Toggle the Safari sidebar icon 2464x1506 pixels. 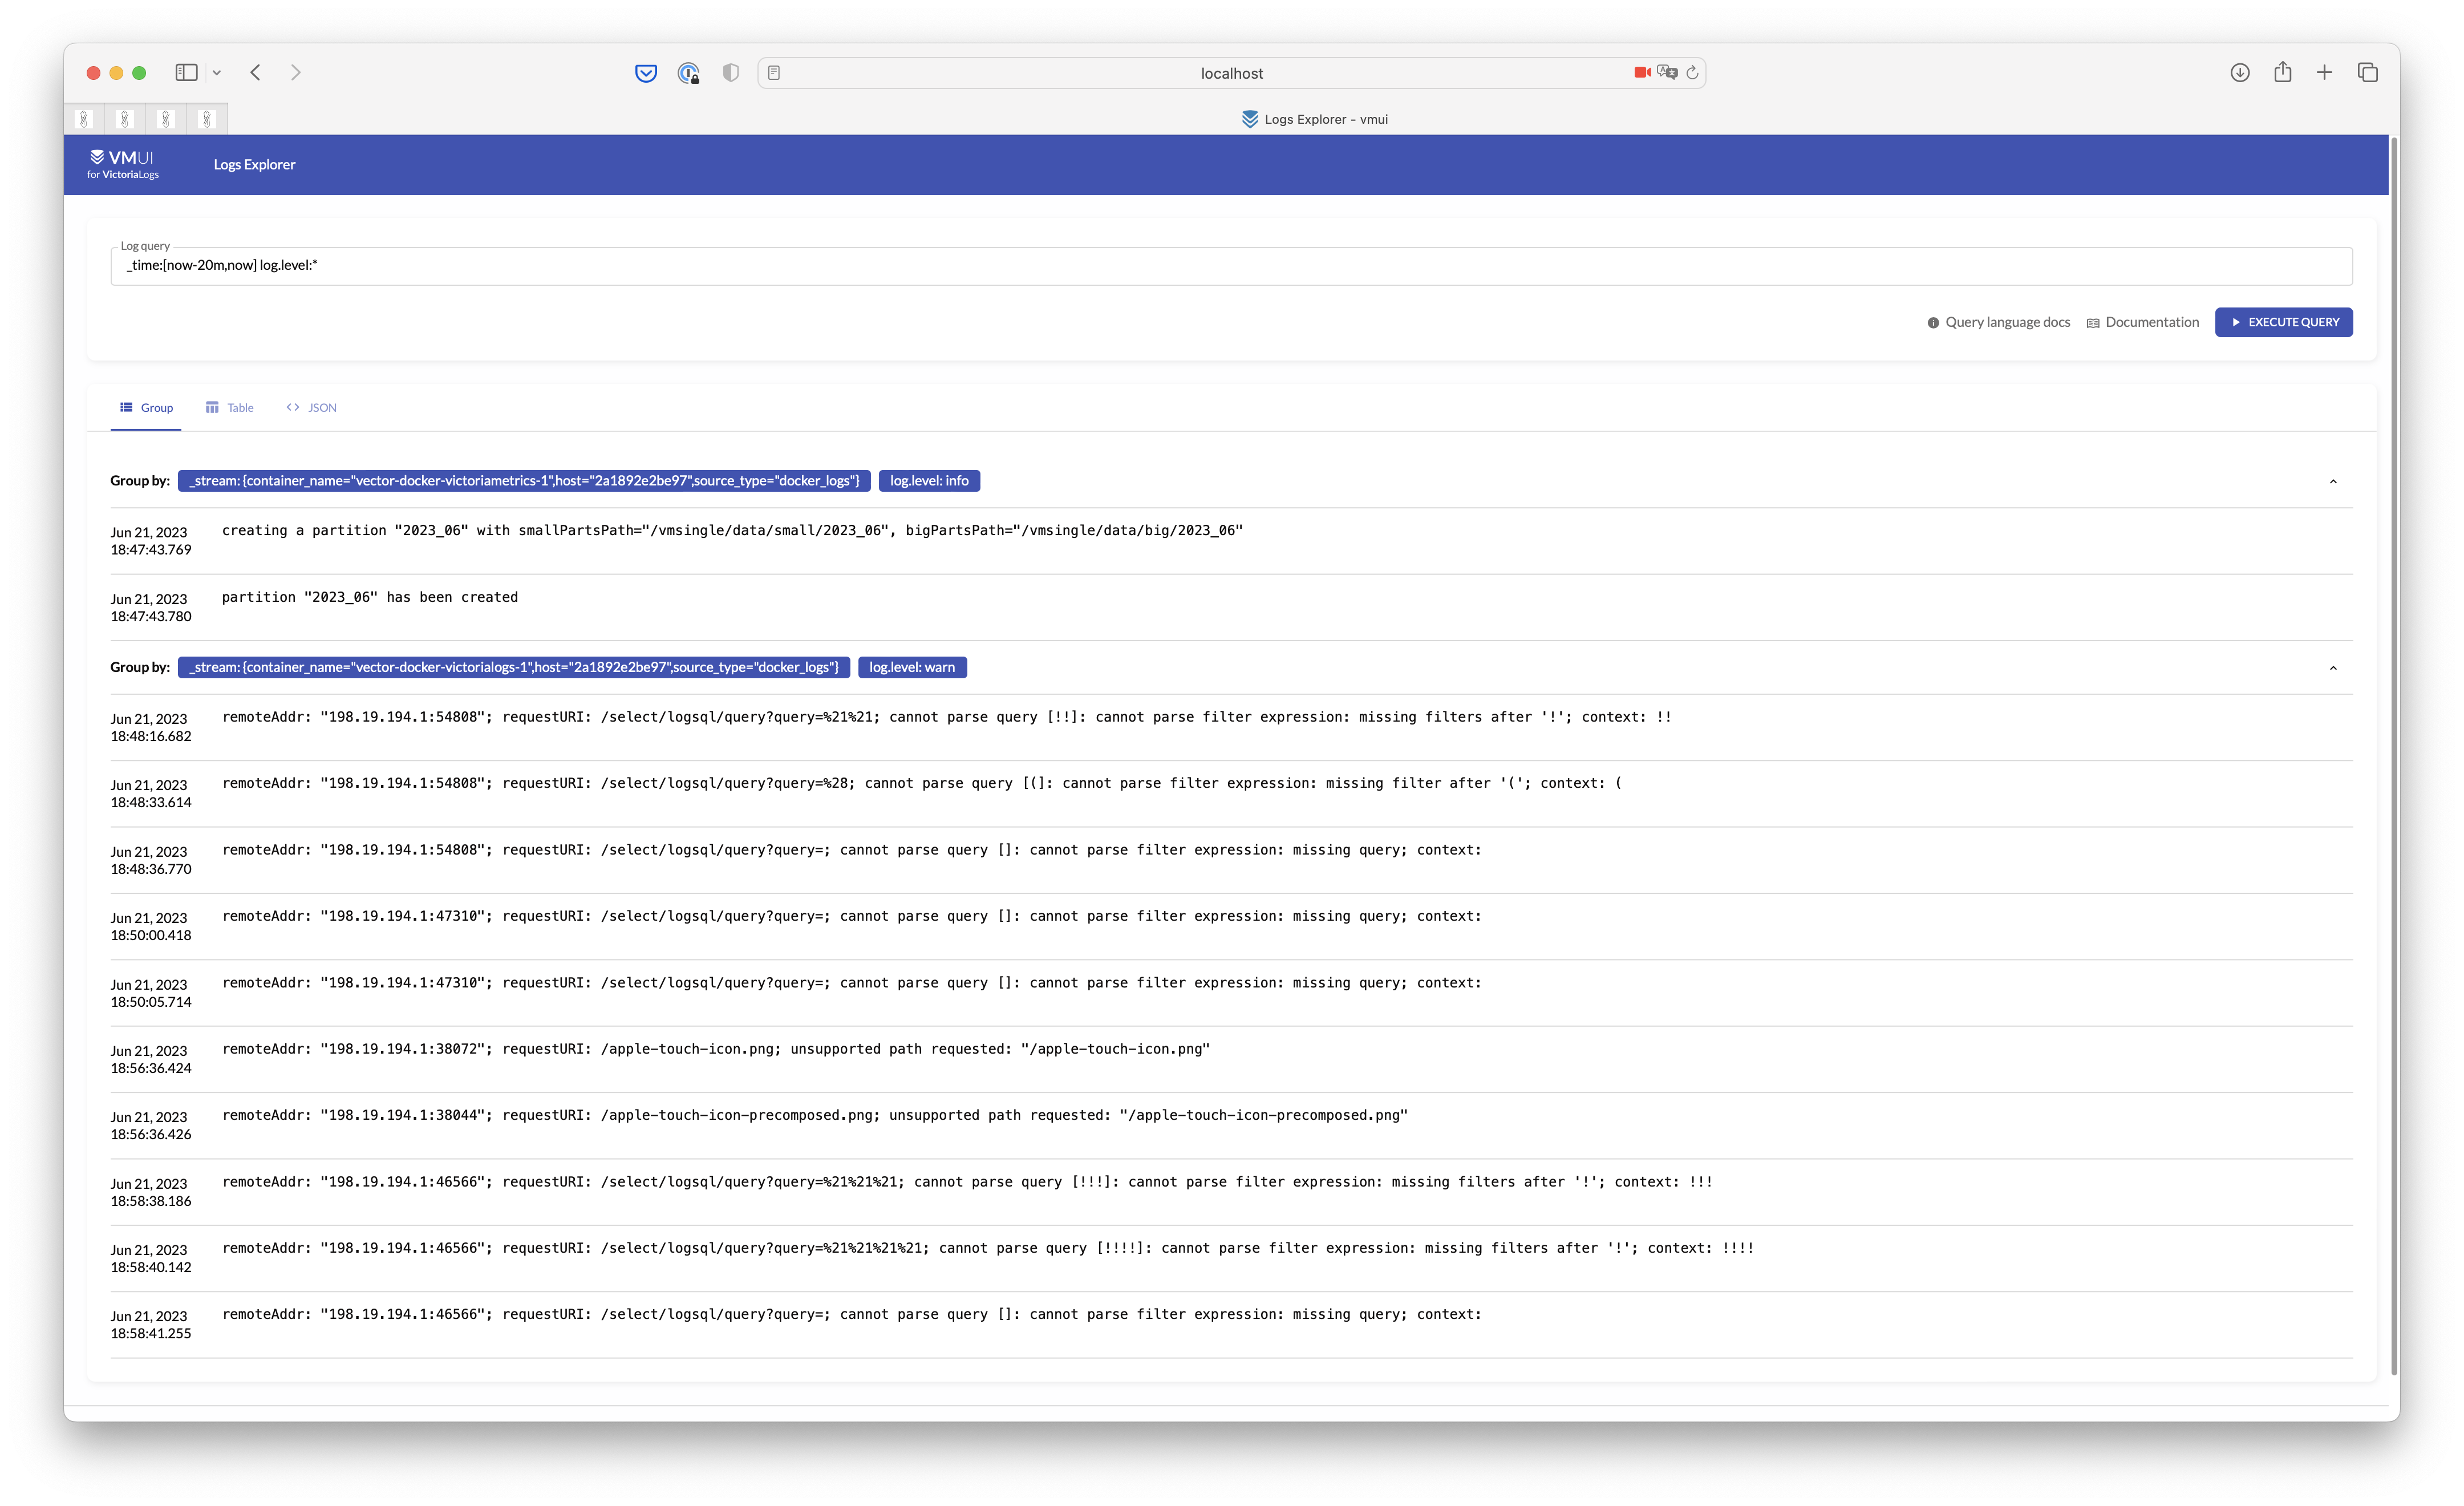tap(186, 72)
